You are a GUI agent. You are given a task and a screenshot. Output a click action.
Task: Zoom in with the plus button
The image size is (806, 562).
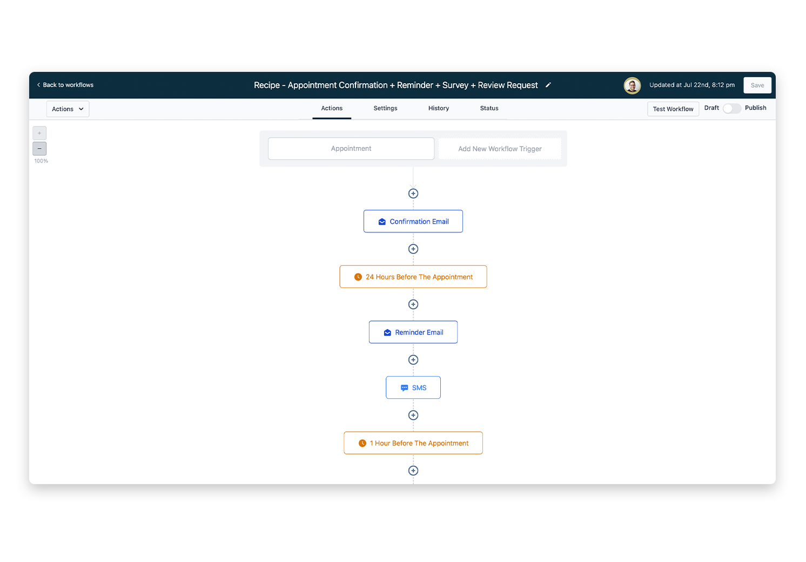coord(39,133)
